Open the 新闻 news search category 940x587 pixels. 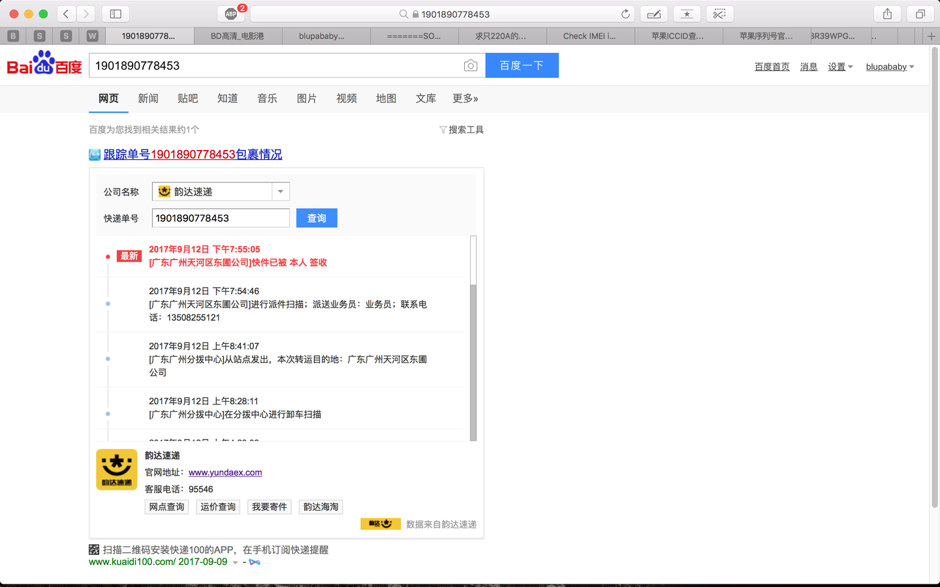click(x=148, y=98)
